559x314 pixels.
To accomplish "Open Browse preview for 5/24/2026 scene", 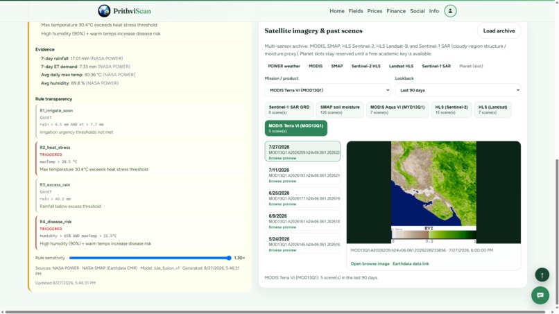I will point(282,250).
